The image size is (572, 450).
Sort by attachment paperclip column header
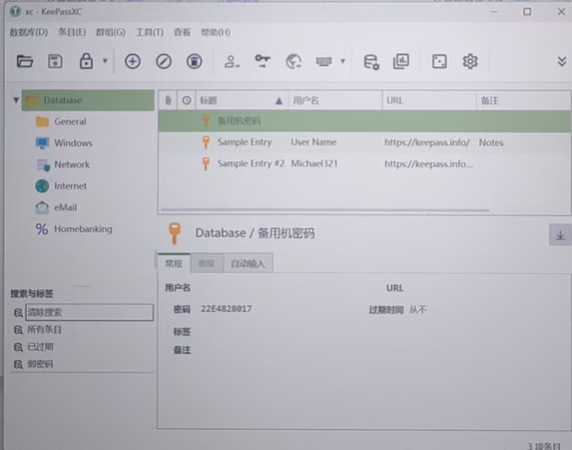(168, 100)
